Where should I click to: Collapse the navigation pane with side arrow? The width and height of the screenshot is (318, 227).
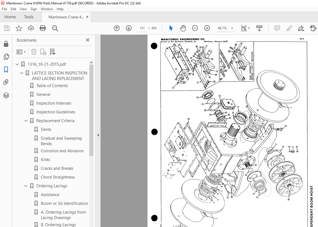98,135
